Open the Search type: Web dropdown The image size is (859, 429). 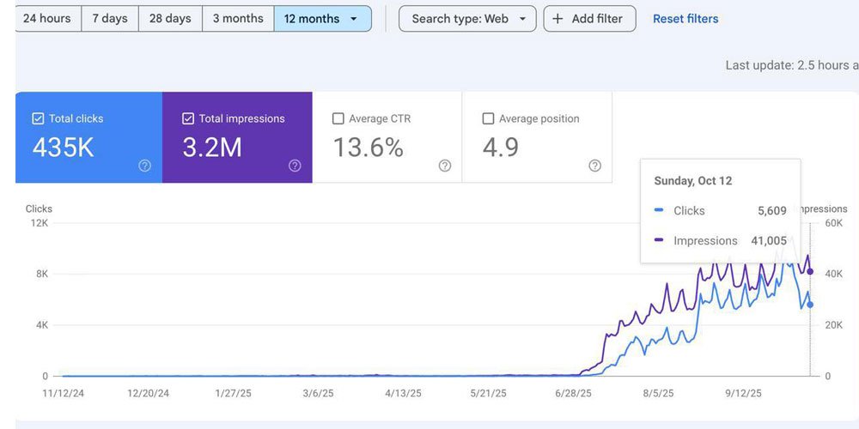(x=467, y=19)
